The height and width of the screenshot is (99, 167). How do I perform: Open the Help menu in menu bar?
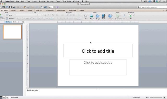(87, 1)
